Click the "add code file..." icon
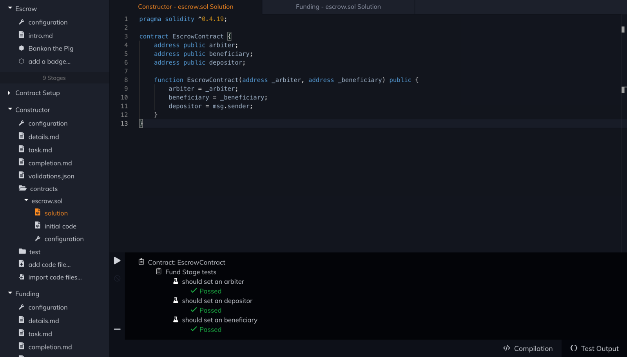Viewport: 627px width, 357px height. coord(22,264)
